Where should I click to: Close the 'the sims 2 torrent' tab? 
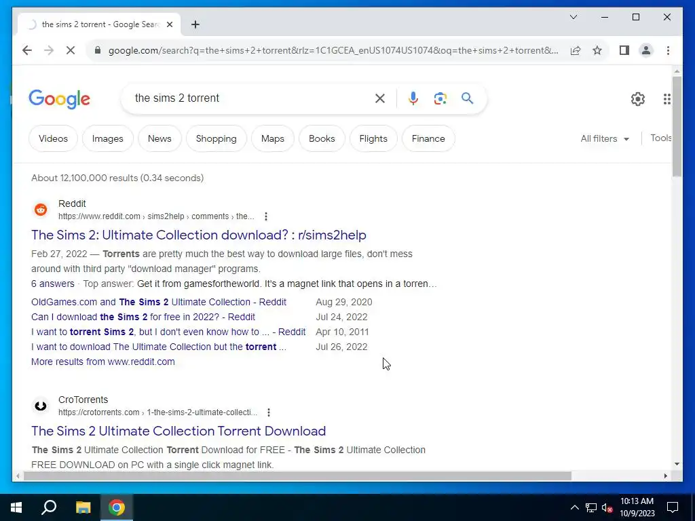click(169, 24)
